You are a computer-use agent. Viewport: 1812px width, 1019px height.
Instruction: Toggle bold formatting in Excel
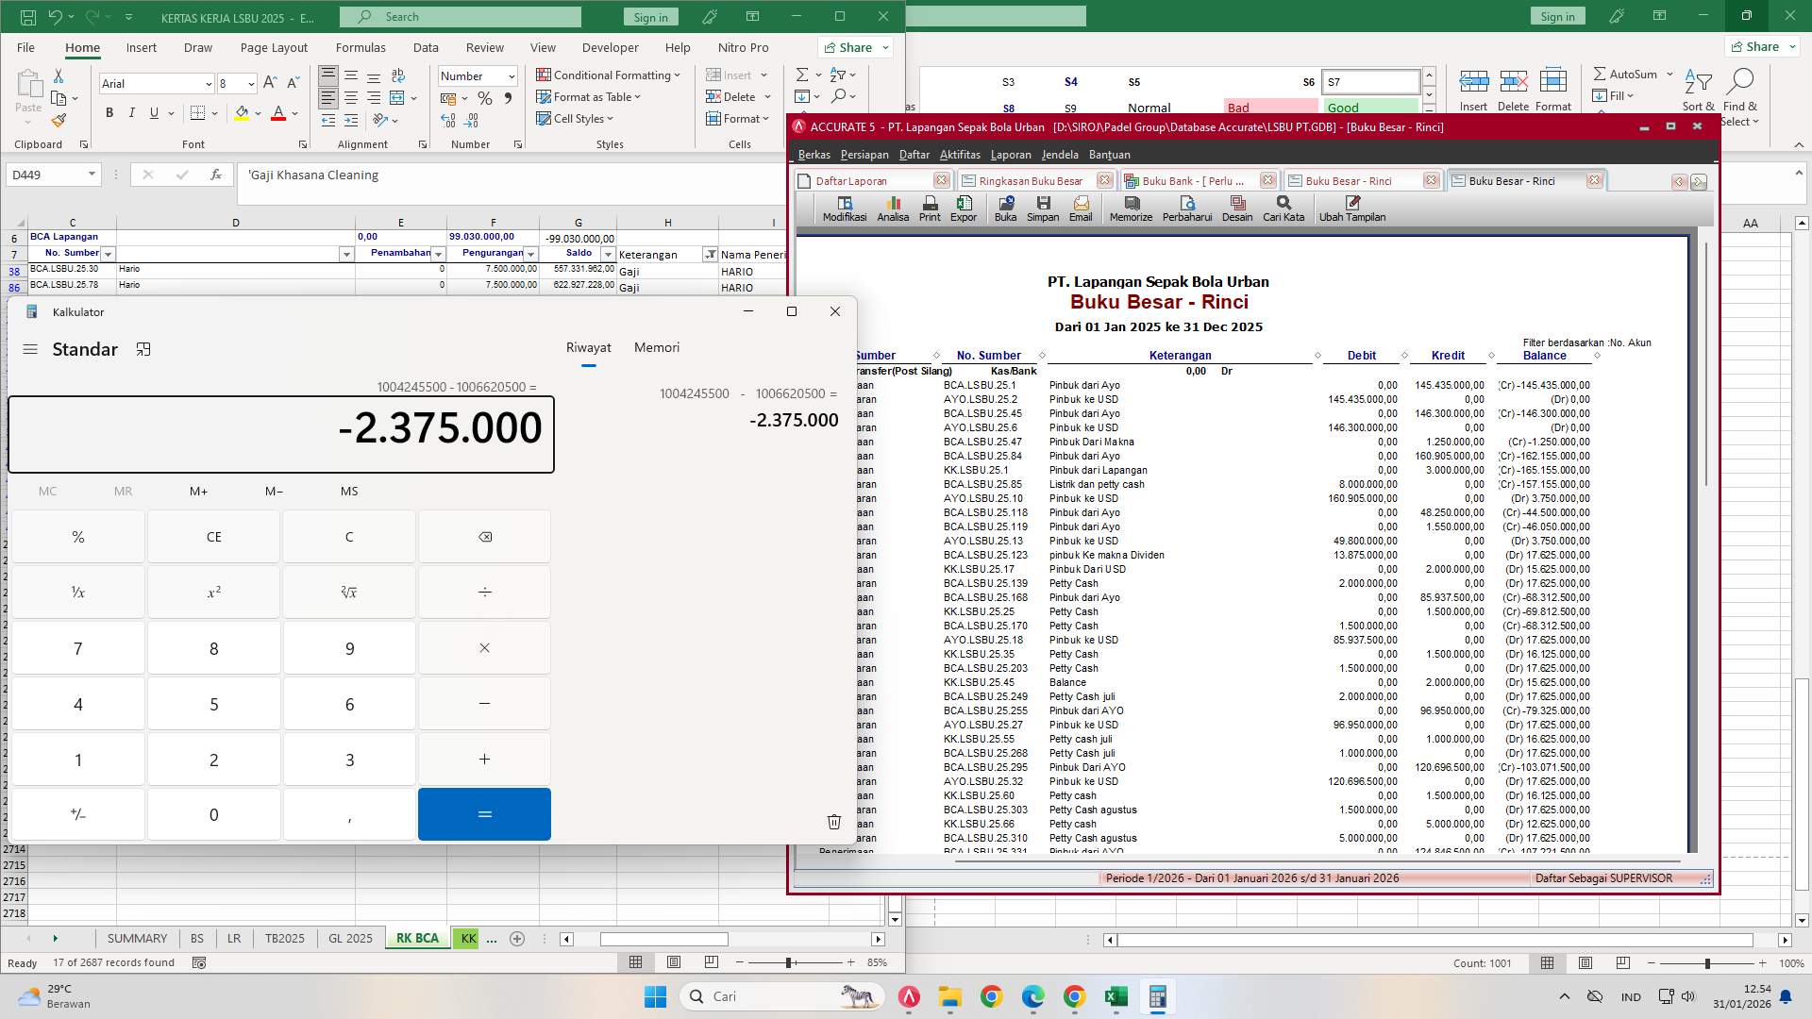(x=109, y=112)
